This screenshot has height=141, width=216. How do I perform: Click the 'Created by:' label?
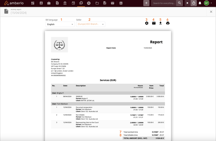tap(55, 59)
